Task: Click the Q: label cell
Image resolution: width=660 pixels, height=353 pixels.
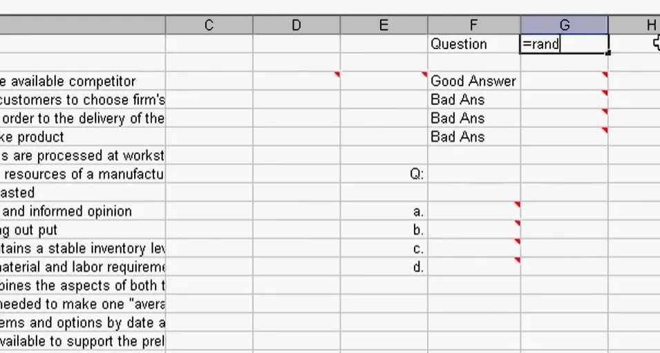Action: (384, 175)
